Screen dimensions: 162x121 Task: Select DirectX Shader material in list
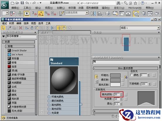(x=21, y=50)
